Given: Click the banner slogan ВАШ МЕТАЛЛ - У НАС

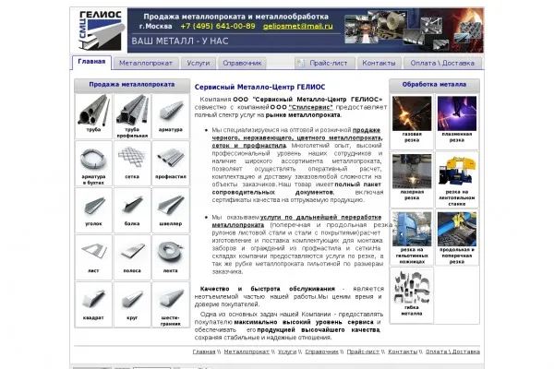Looking at the screenshot, I should point(180,41).
